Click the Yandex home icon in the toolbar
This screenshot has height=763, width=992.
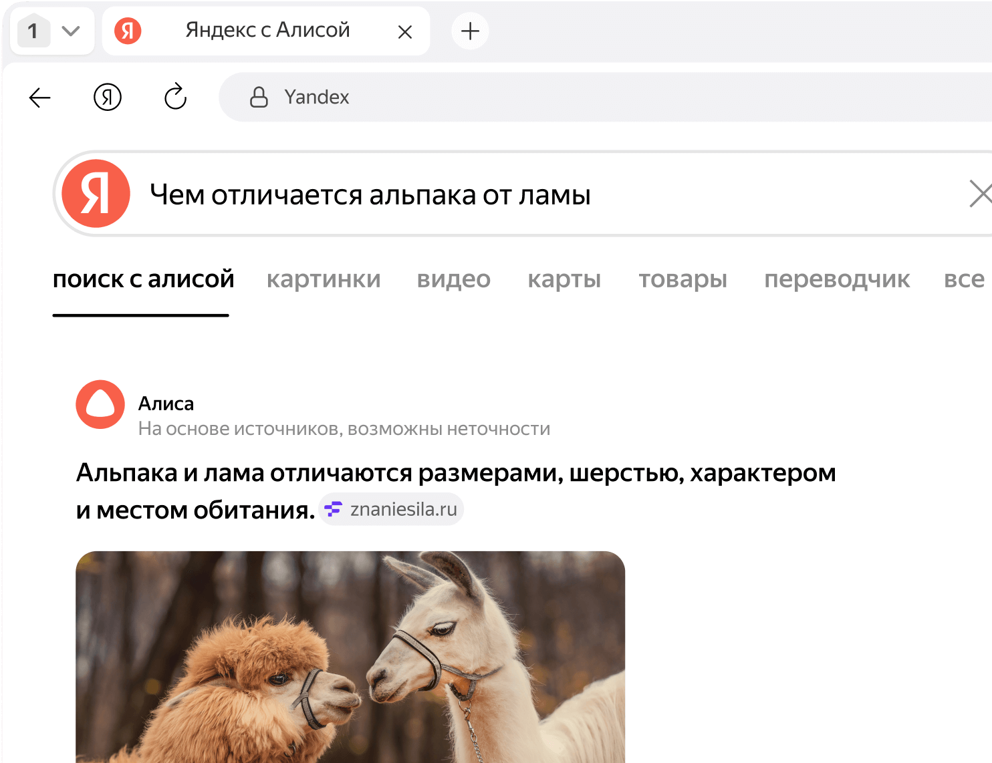pos(107,98)
